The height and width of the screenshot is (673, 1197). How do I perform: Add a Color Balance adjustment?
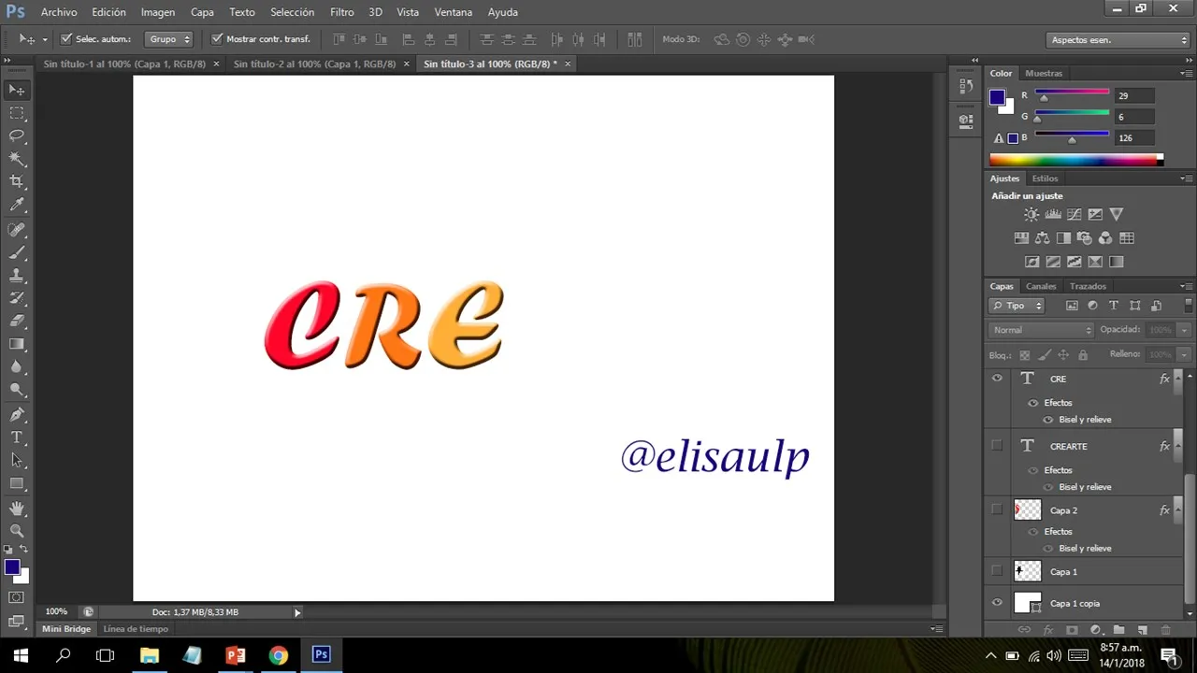click(1042, 238)
